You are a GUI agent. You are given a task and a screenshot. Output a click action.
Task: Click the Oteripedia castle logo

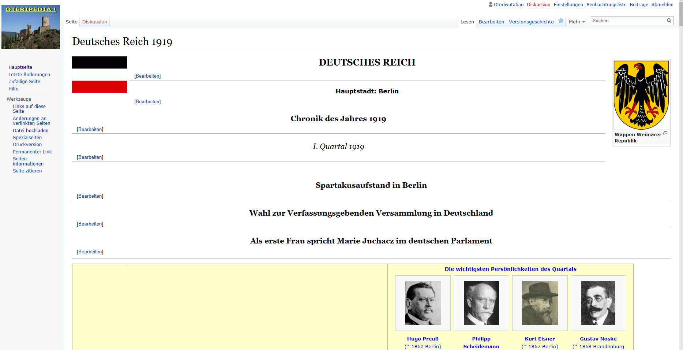point(31,27)
